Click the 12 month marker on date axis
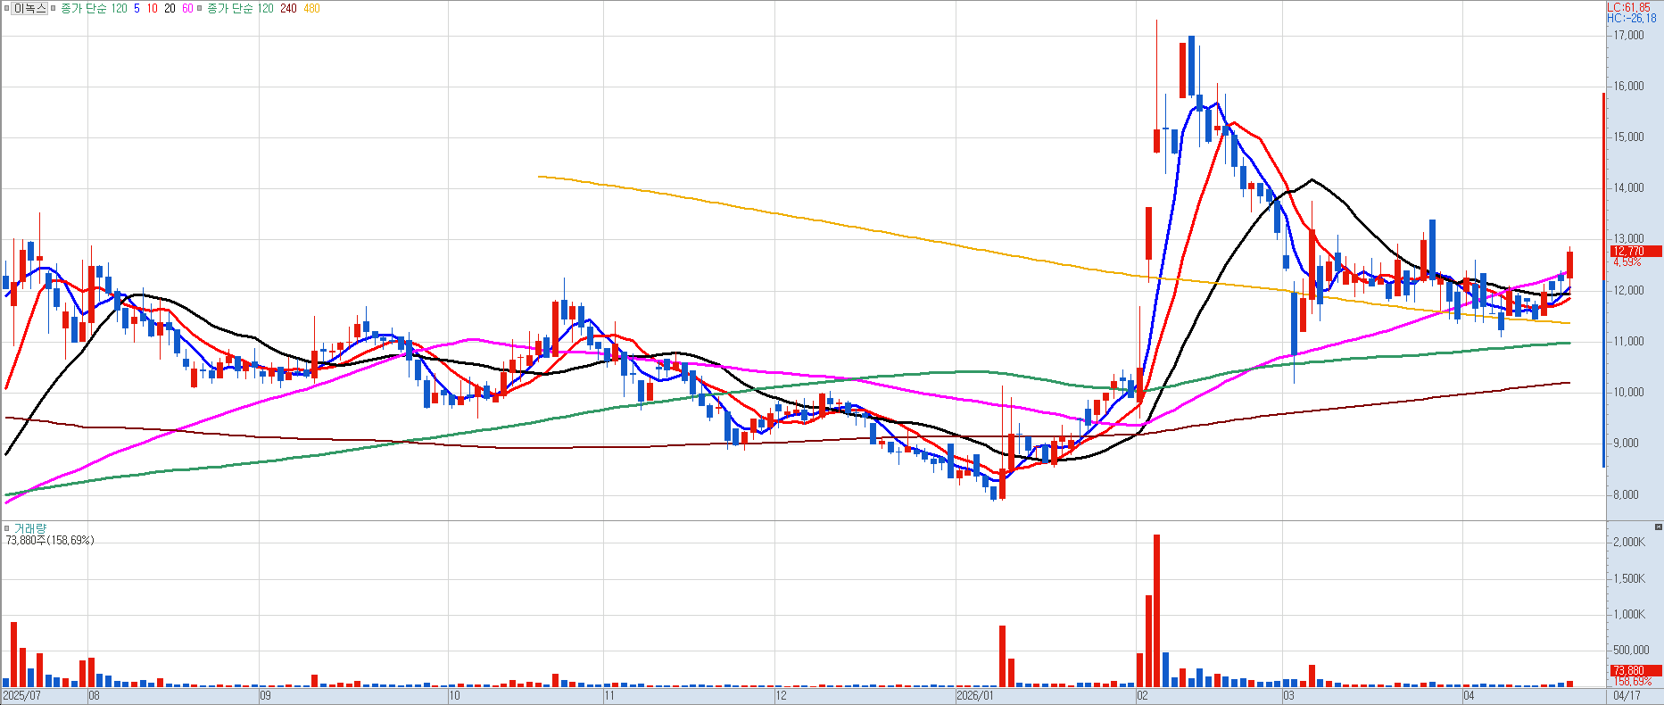The height and width of the screenshot is (705, 1664). 781,695
